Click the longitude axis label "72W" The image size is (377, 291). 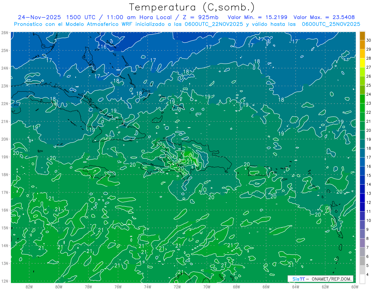[x=177, y=286]
